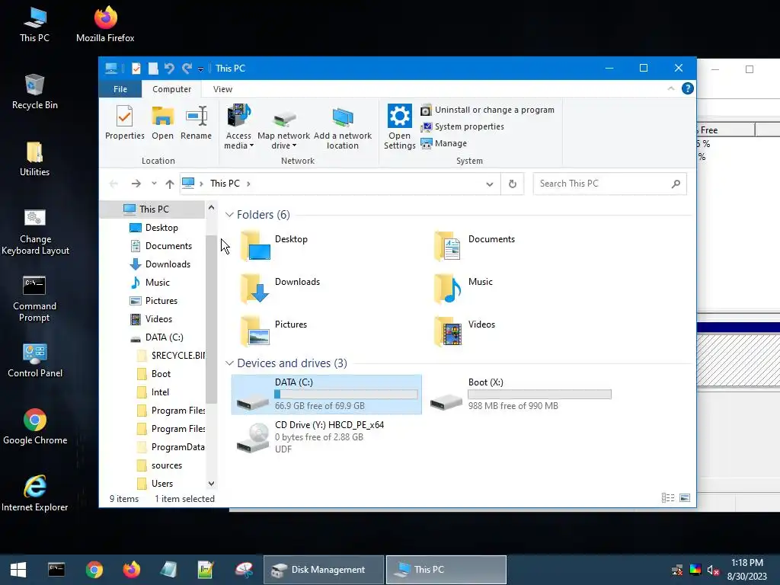Select the Internet Explorer desktop icon
Viewport: 780px width, 585px height.
[x=35, y=494]
